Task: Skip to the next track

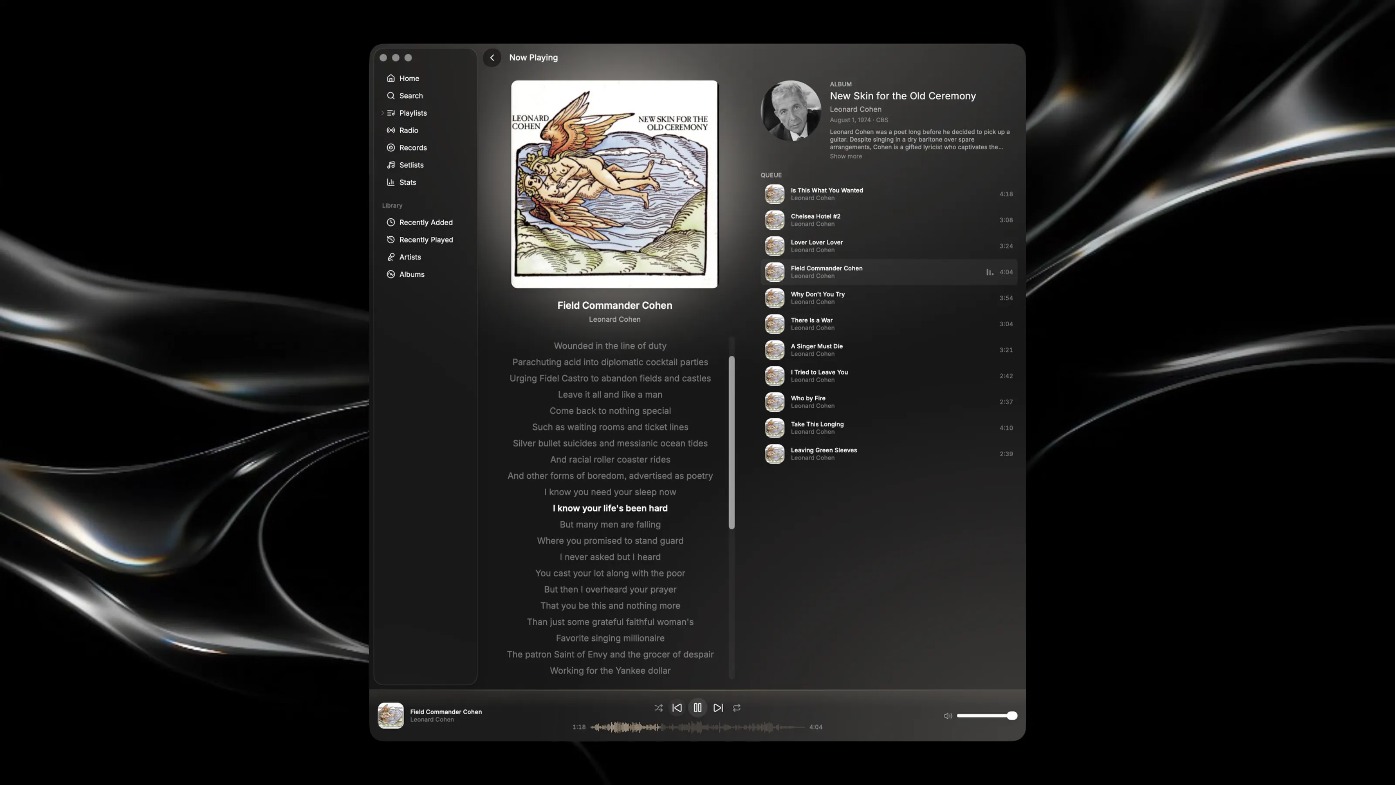Action: [x=718, y=707]
